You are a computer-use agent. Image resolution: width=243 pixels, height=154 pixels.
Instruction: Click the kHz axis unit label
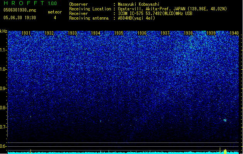tap(3, 31)
